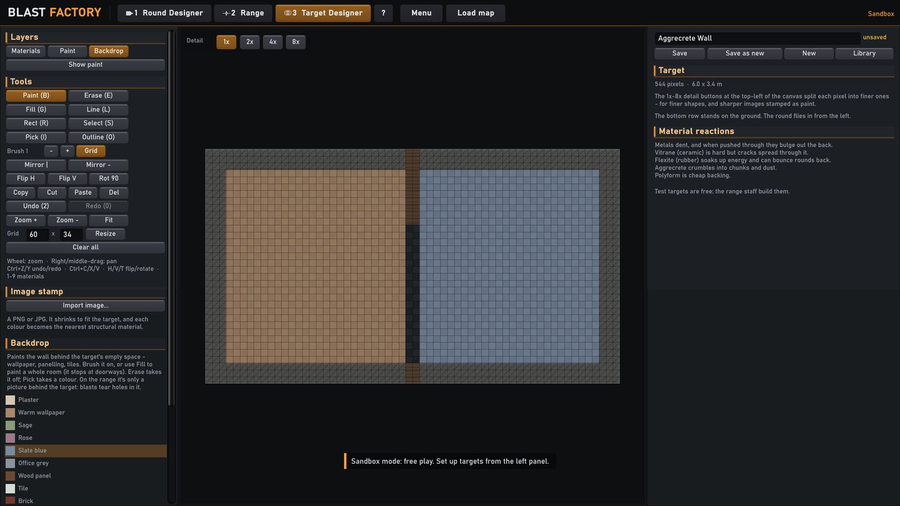Toggle Show paint

(x=85, y=65)
